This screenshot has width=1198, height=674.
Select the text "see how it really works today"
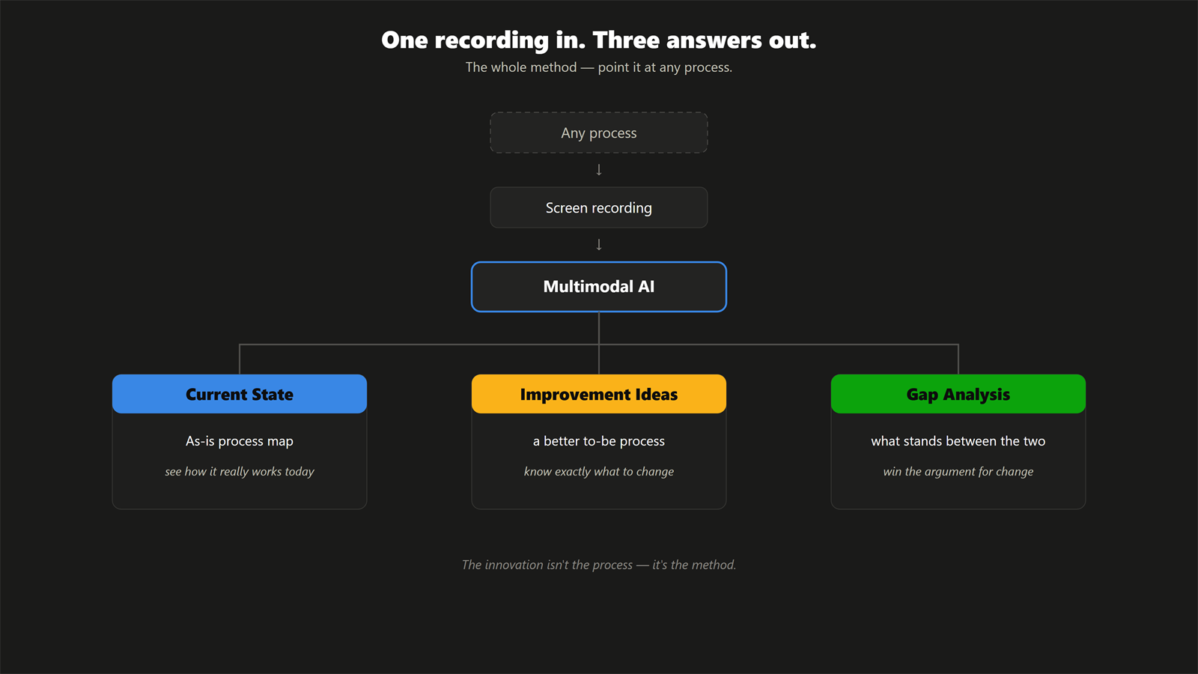(240, 472)
